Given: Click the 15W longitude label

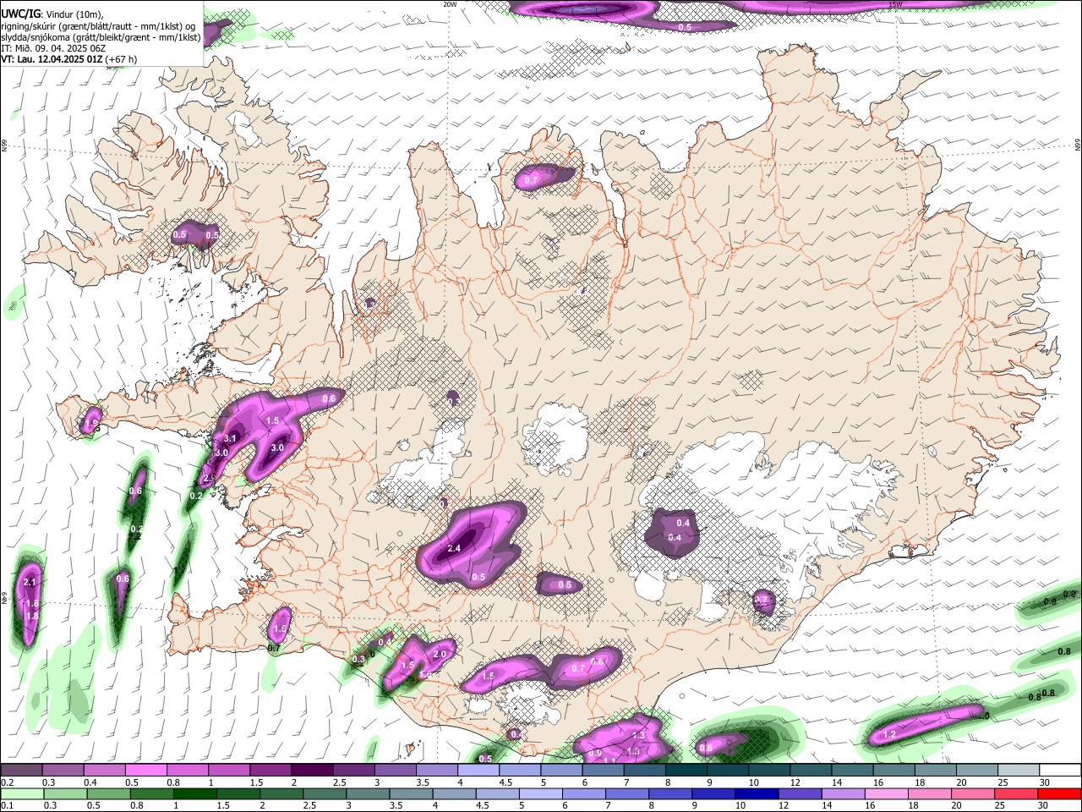Looking at the screenshot, I should click(x=895, y=4).
